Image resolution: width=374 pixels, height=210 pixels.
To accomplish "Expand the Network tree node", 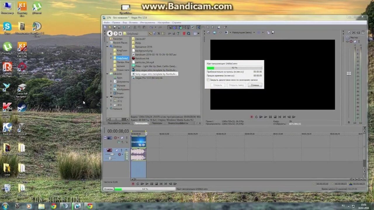I will coord(107,109).
